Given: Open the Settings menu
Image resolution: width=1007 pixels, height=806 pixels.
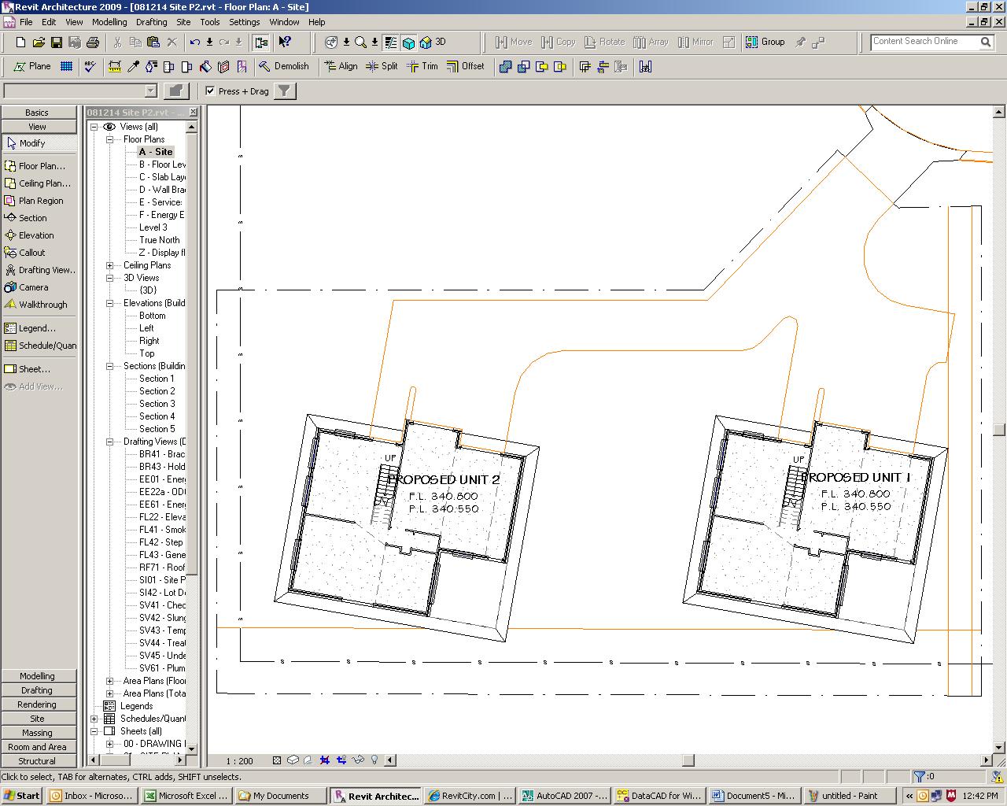Looking at the screenshot, I should [x=244, y=22].
